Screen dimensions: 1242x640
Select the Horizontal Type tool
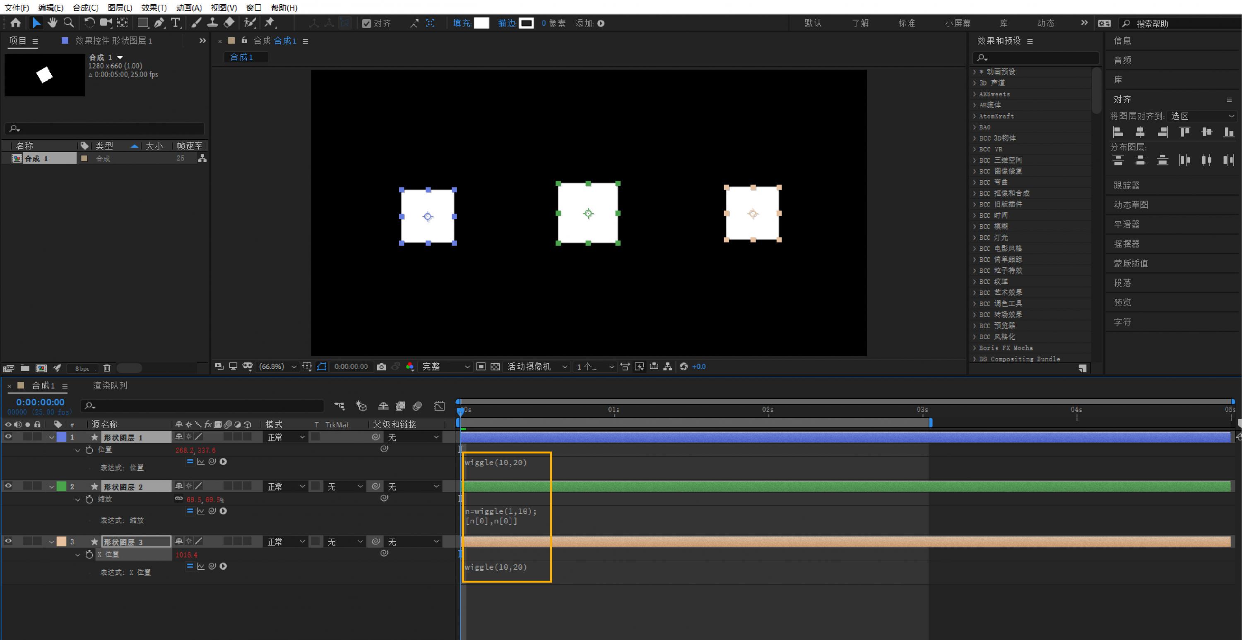176,23
